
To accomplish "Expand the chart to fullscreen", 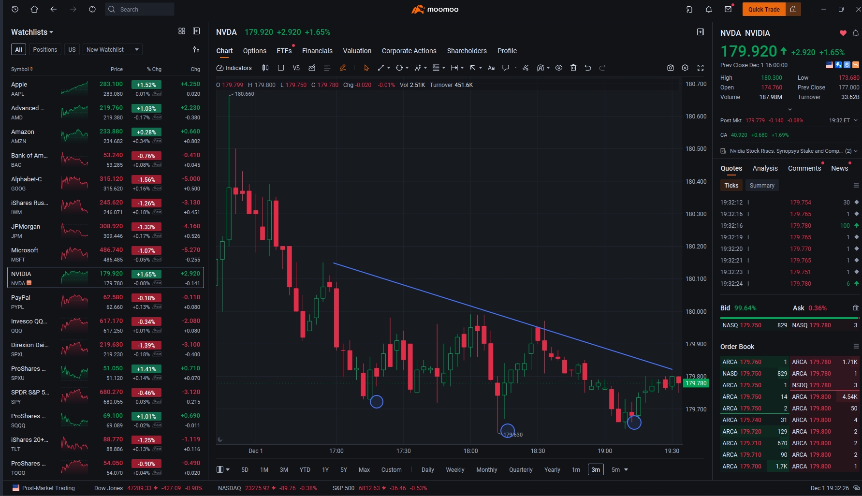I will (701, 68).
